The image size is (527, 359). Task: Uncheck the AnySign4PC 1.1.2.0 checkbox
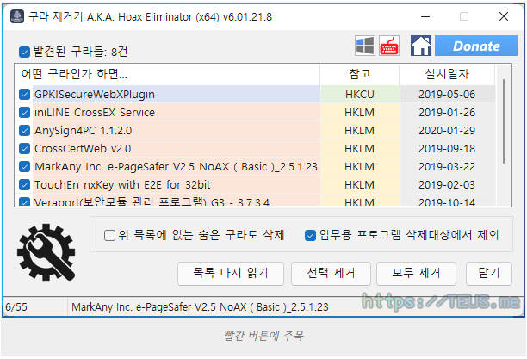coord(24,130)
